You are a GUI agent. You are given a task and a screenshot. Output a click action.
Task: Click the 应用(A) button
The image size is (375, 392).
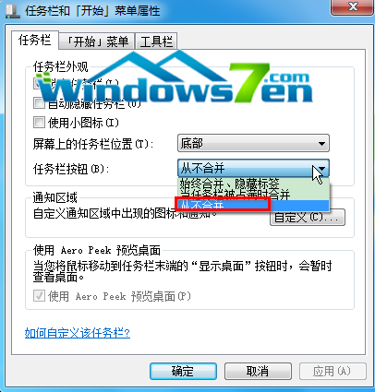click(x=333, y=371)
